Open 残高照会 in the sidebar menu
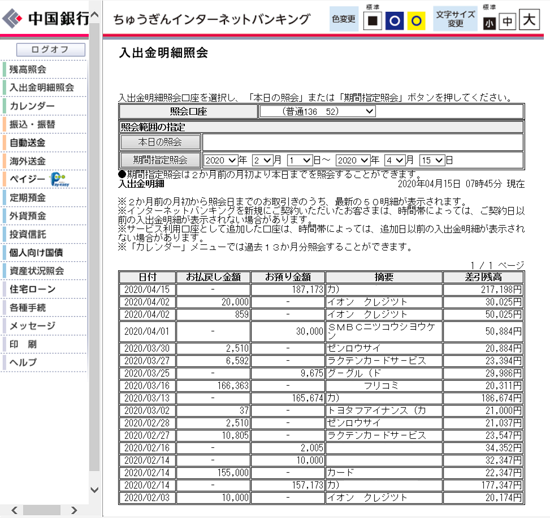This screenshot has width=550, height=518. [x=28, y=70]
